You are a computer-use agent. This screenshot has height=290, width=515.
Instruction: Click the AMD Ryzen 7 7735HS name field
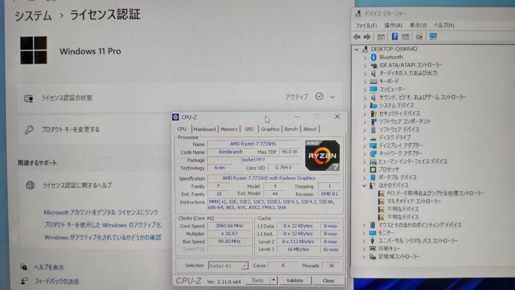[x=253, y=144]
